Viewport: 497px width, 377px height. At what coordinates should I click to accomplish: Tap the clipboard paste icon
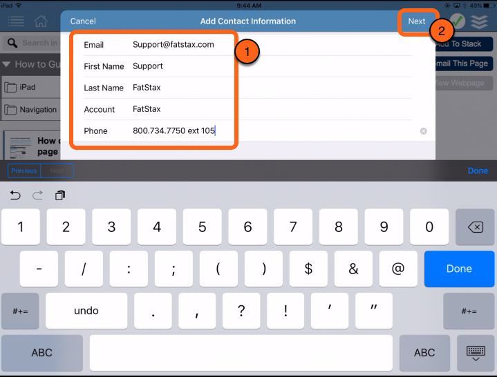click(60, 195)
